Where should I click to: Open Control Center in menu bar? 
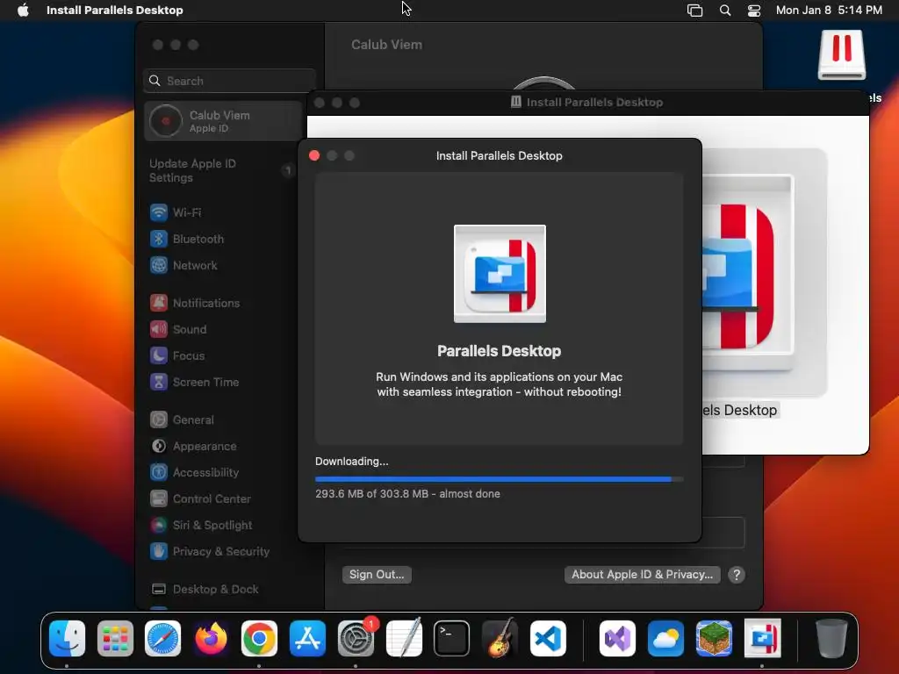click(x=754, y=11)
